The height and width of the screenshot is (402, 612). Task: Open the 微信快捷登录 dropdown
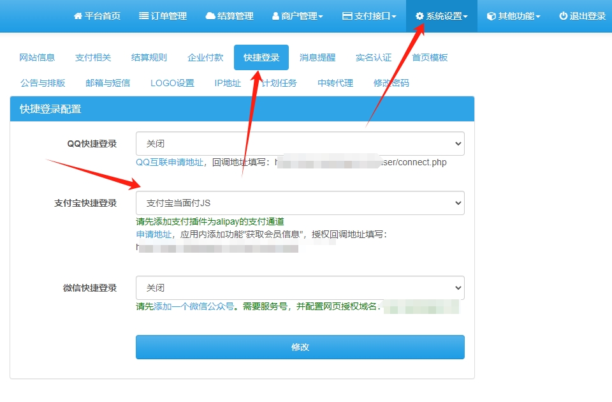click(299, 288)
